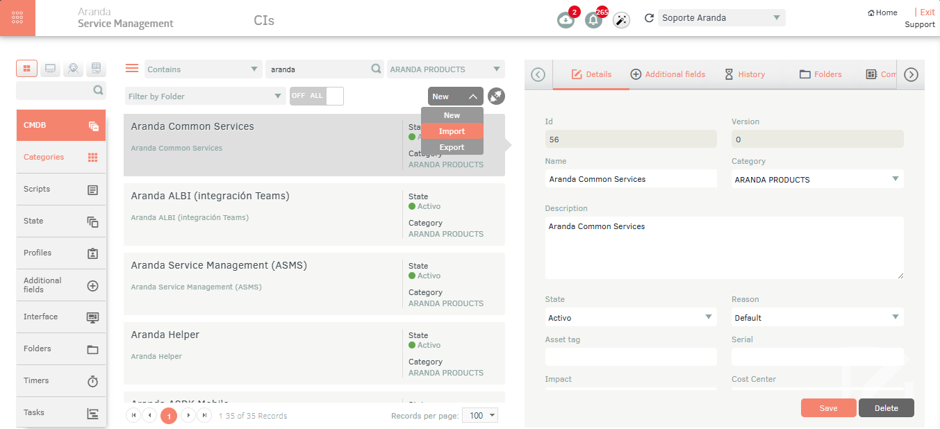Change Records per page dropdown
The height and width of the screenshot is (429, 940).
tap(480, 415)
